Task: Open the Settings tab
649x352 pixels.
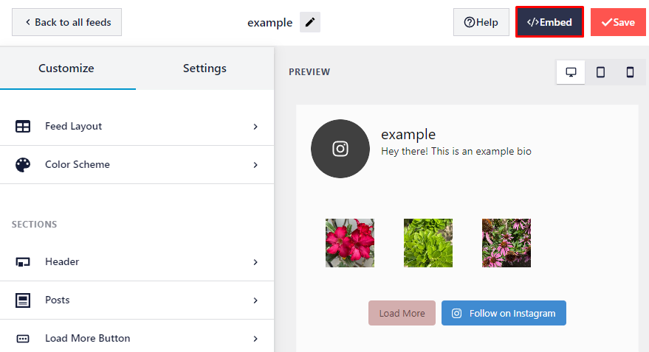Action: (x=205, y=68)
